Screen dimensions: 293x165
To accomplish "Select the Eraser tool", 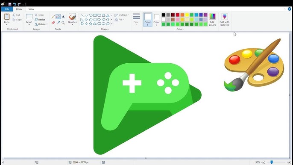I will click(x=53, y=23).
